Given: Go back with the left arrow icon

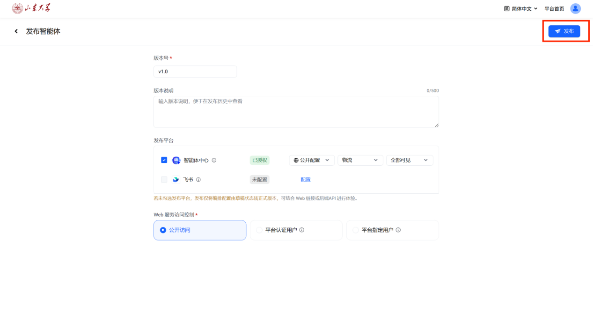Looking at the screenshot, I should coord(16,31).
